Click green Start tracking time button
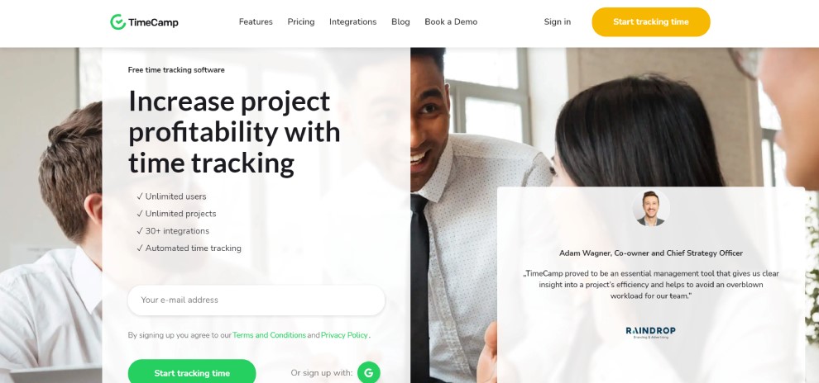This screenshot has height=383, width=819. point(192,372)
